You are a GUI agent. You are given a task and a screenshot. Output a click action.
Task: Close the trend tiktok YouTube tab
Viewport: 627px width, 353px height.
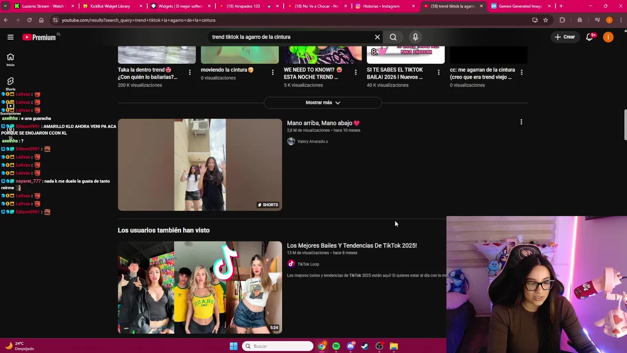click(x=481, y=6)
